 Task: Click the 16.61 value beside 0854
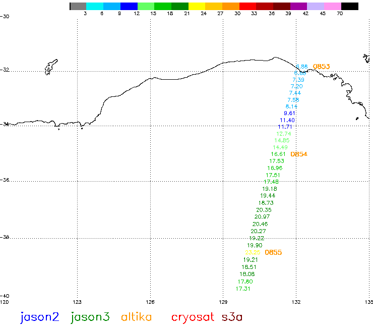click(278, 154)
